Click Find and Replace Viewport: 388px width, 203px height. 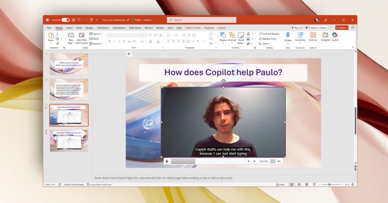tap(269, 34)
